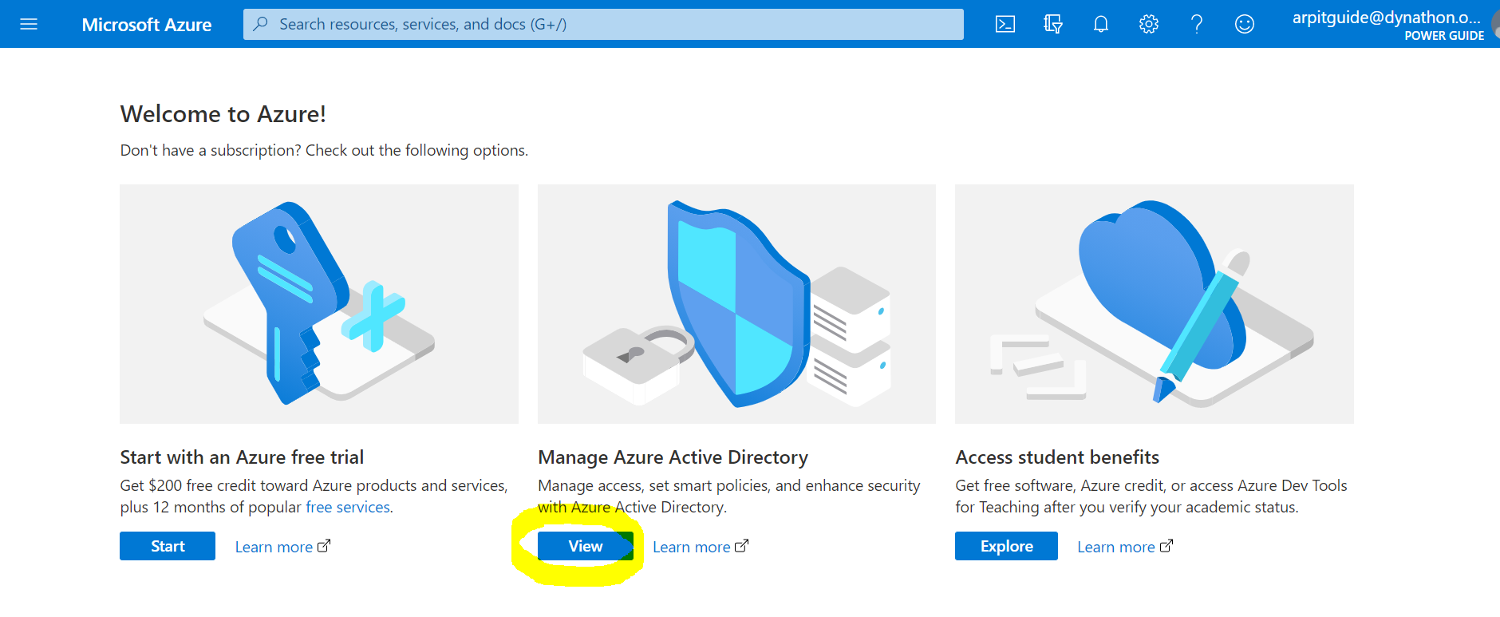Open Learn more for Azure free trial

click(x=282, y=547)
